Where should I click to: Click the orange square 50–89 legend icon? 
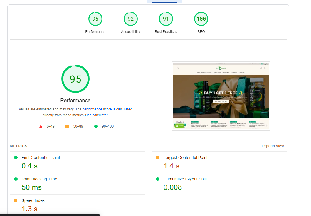pyautogui.click(x=67, y=126)
